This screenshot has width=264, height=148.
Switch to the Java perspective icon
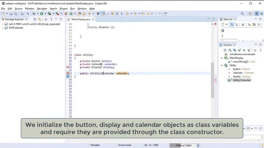257,14
